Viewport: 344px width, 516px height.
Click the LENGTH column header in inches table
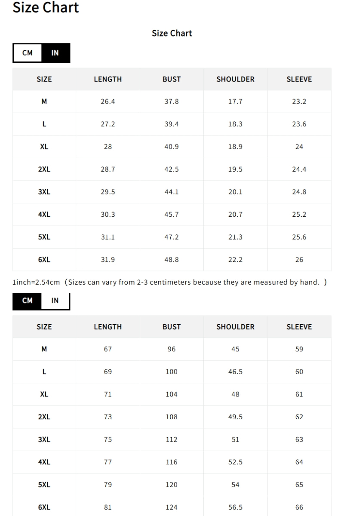pyautogui.click(x=107, y=79)
